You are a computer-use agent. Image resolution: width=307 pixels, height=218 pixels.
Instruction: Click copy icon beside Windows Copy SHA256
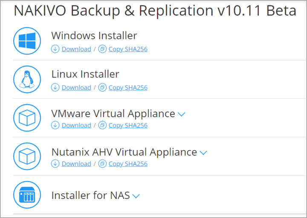[x=102, y=49]
